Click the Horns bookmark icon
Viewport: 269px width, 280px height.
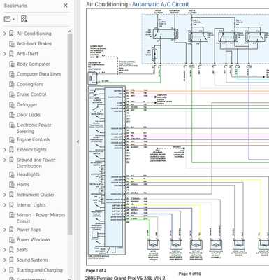point(11,185)
